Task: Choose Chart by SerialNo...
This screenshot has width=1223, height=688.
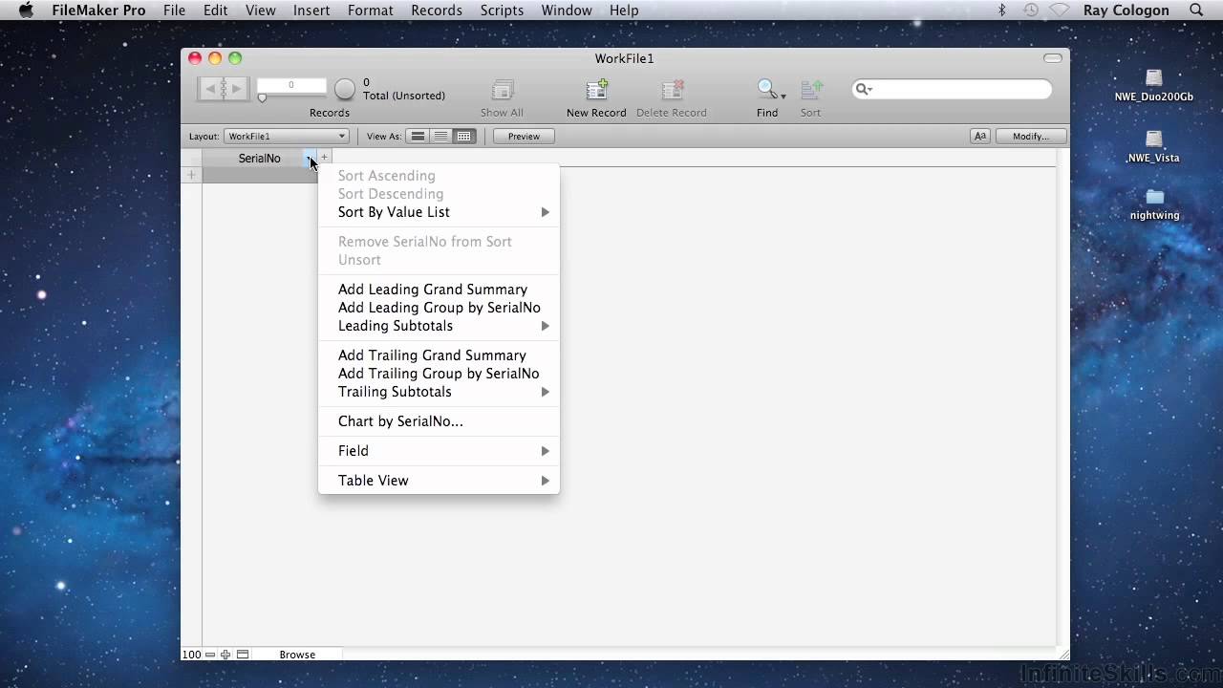Action: [x=439, y=421]
